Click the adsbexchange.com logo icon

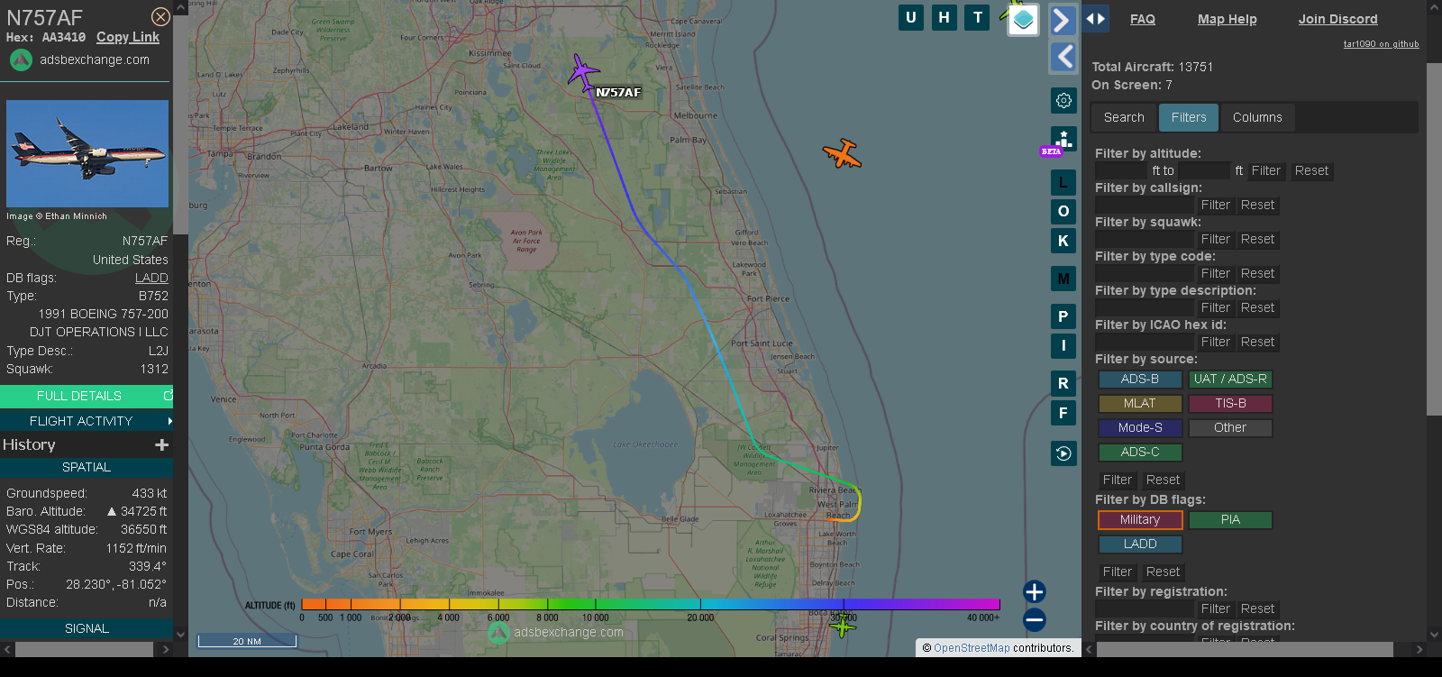(x=21, y=60)
